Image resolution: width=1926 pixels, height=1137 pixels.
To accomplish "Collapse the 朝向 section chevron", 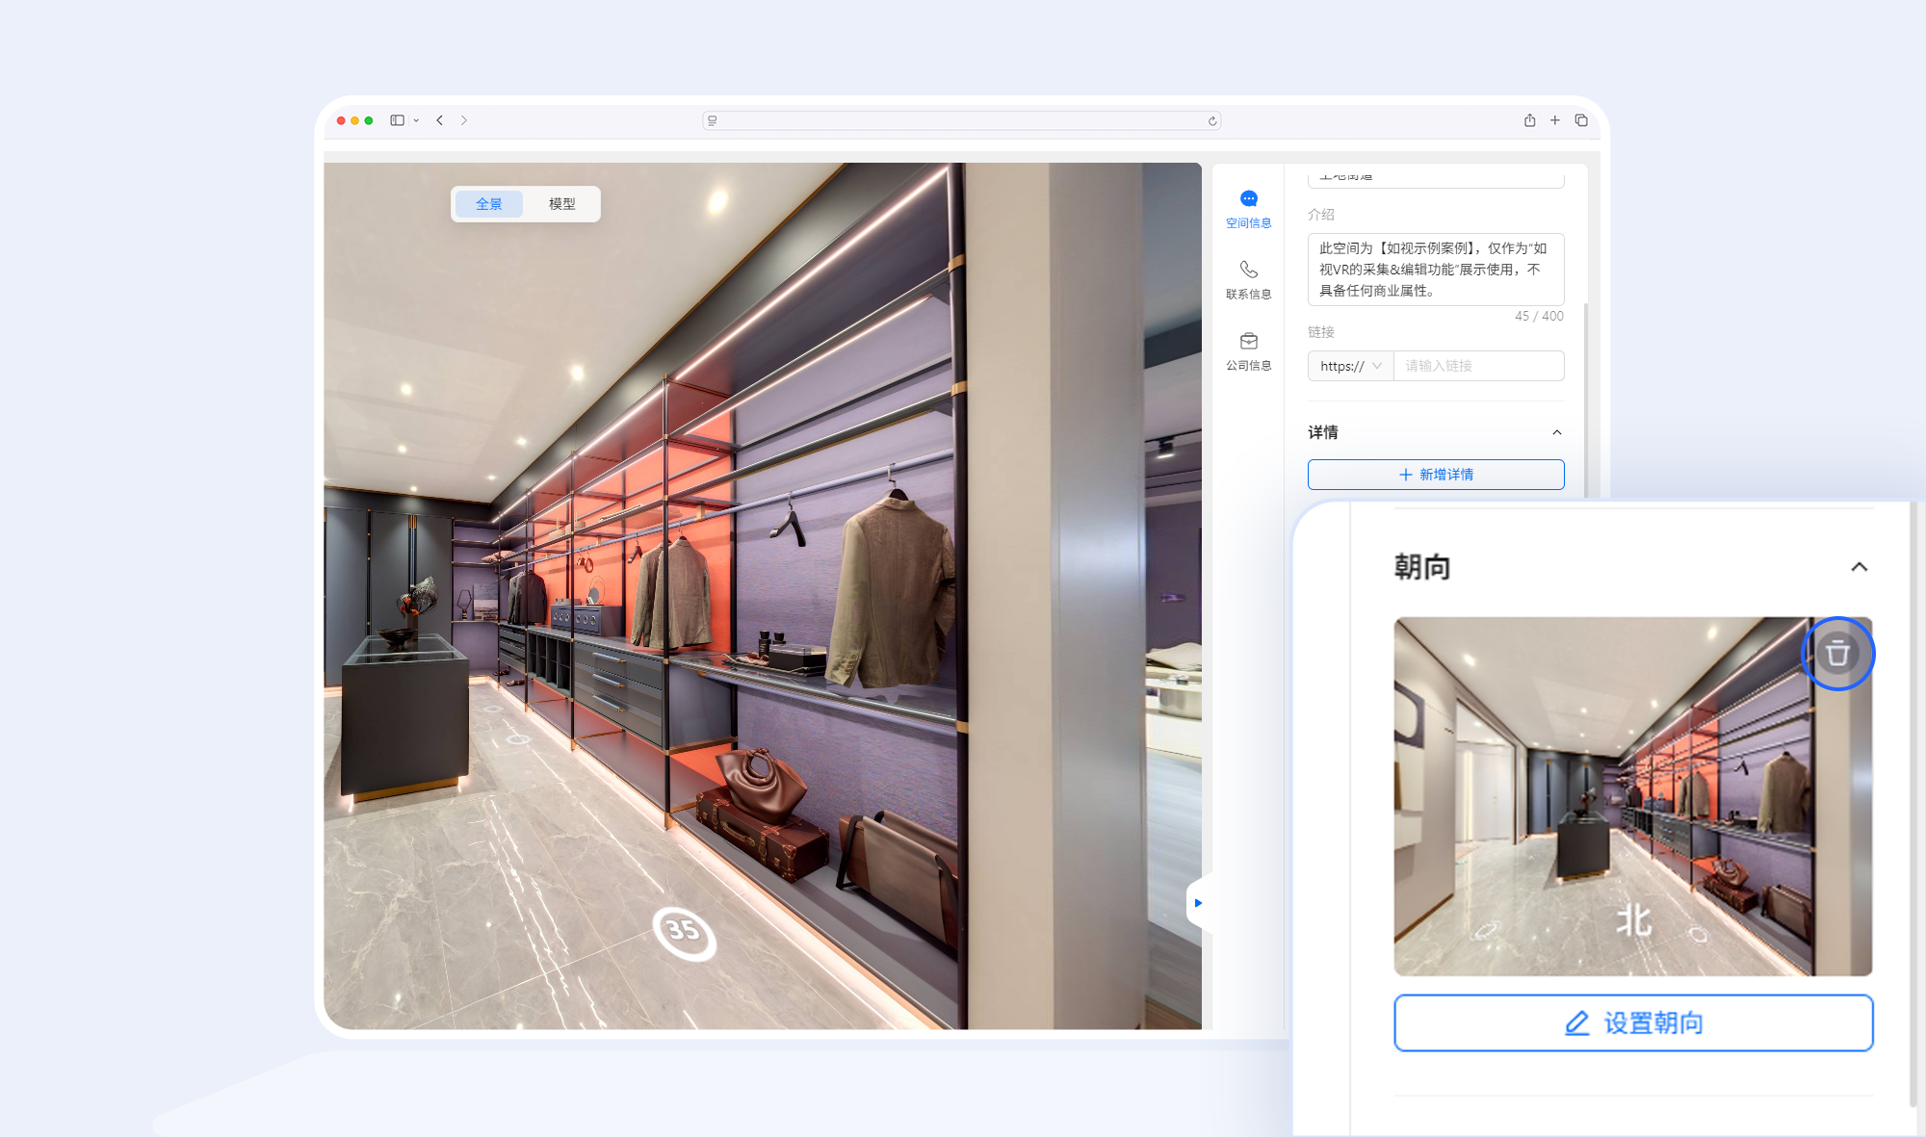I will [x=1860, y=567].
